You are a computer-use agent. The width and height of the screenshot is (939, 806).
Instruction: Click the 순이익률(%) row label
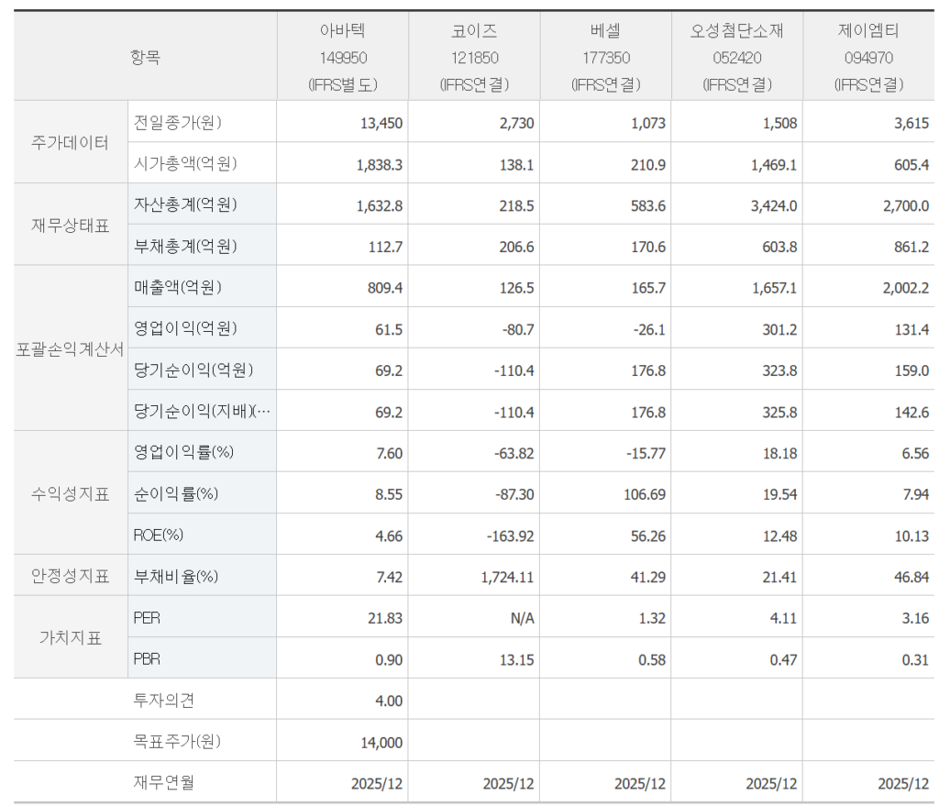point(176,494)
